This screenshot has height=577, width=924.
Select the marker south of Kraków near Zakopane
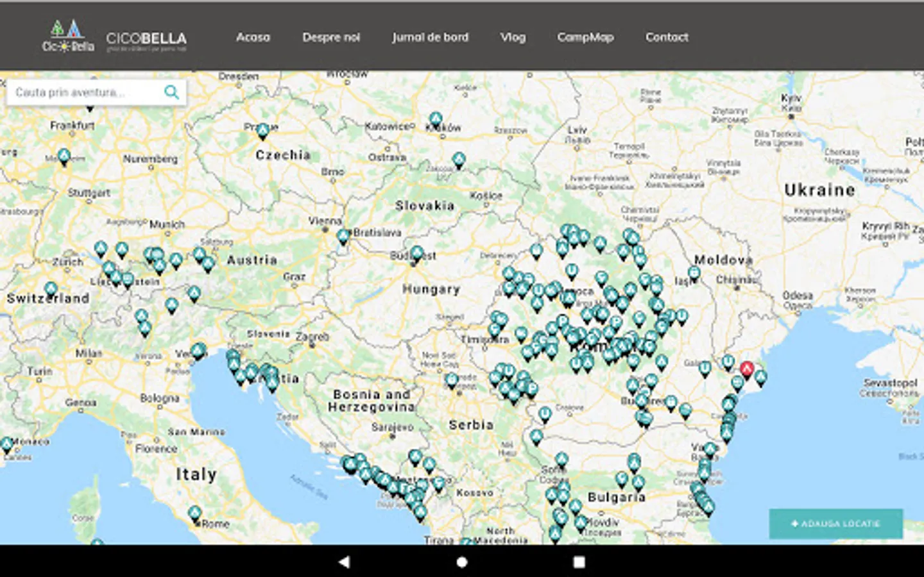[458, 160]
